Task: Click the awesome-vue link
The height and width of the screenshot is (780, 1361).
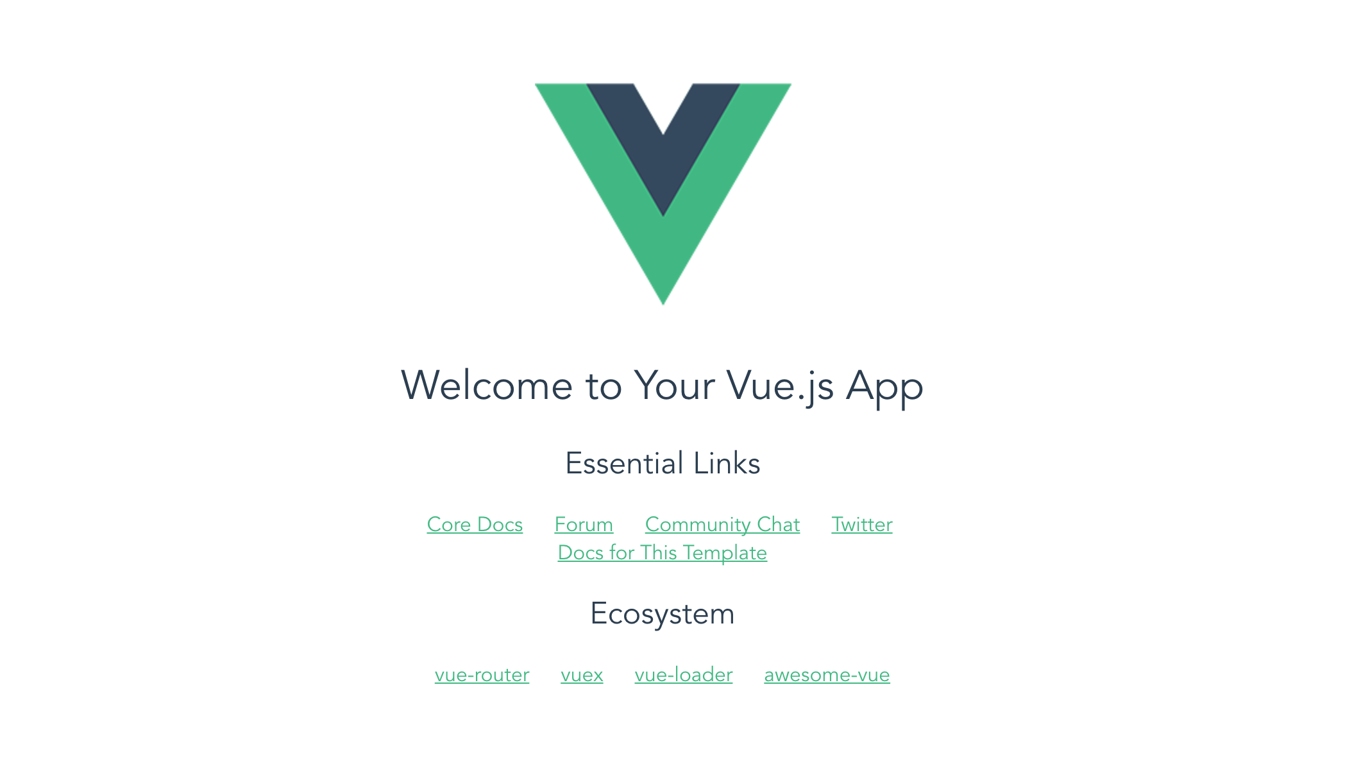Action: click(826, 674)
